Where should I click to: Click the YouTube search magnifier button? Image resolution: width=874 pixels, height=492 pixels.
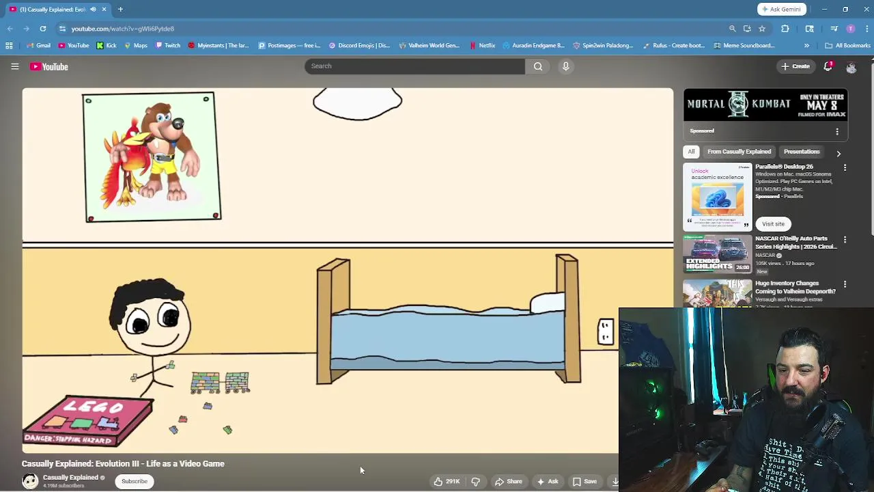pyautogui.click(x=538, y=66)
